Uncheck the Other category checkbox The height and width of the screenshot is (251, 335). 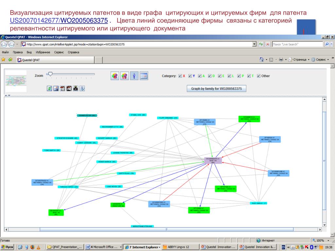coord(258,76)
